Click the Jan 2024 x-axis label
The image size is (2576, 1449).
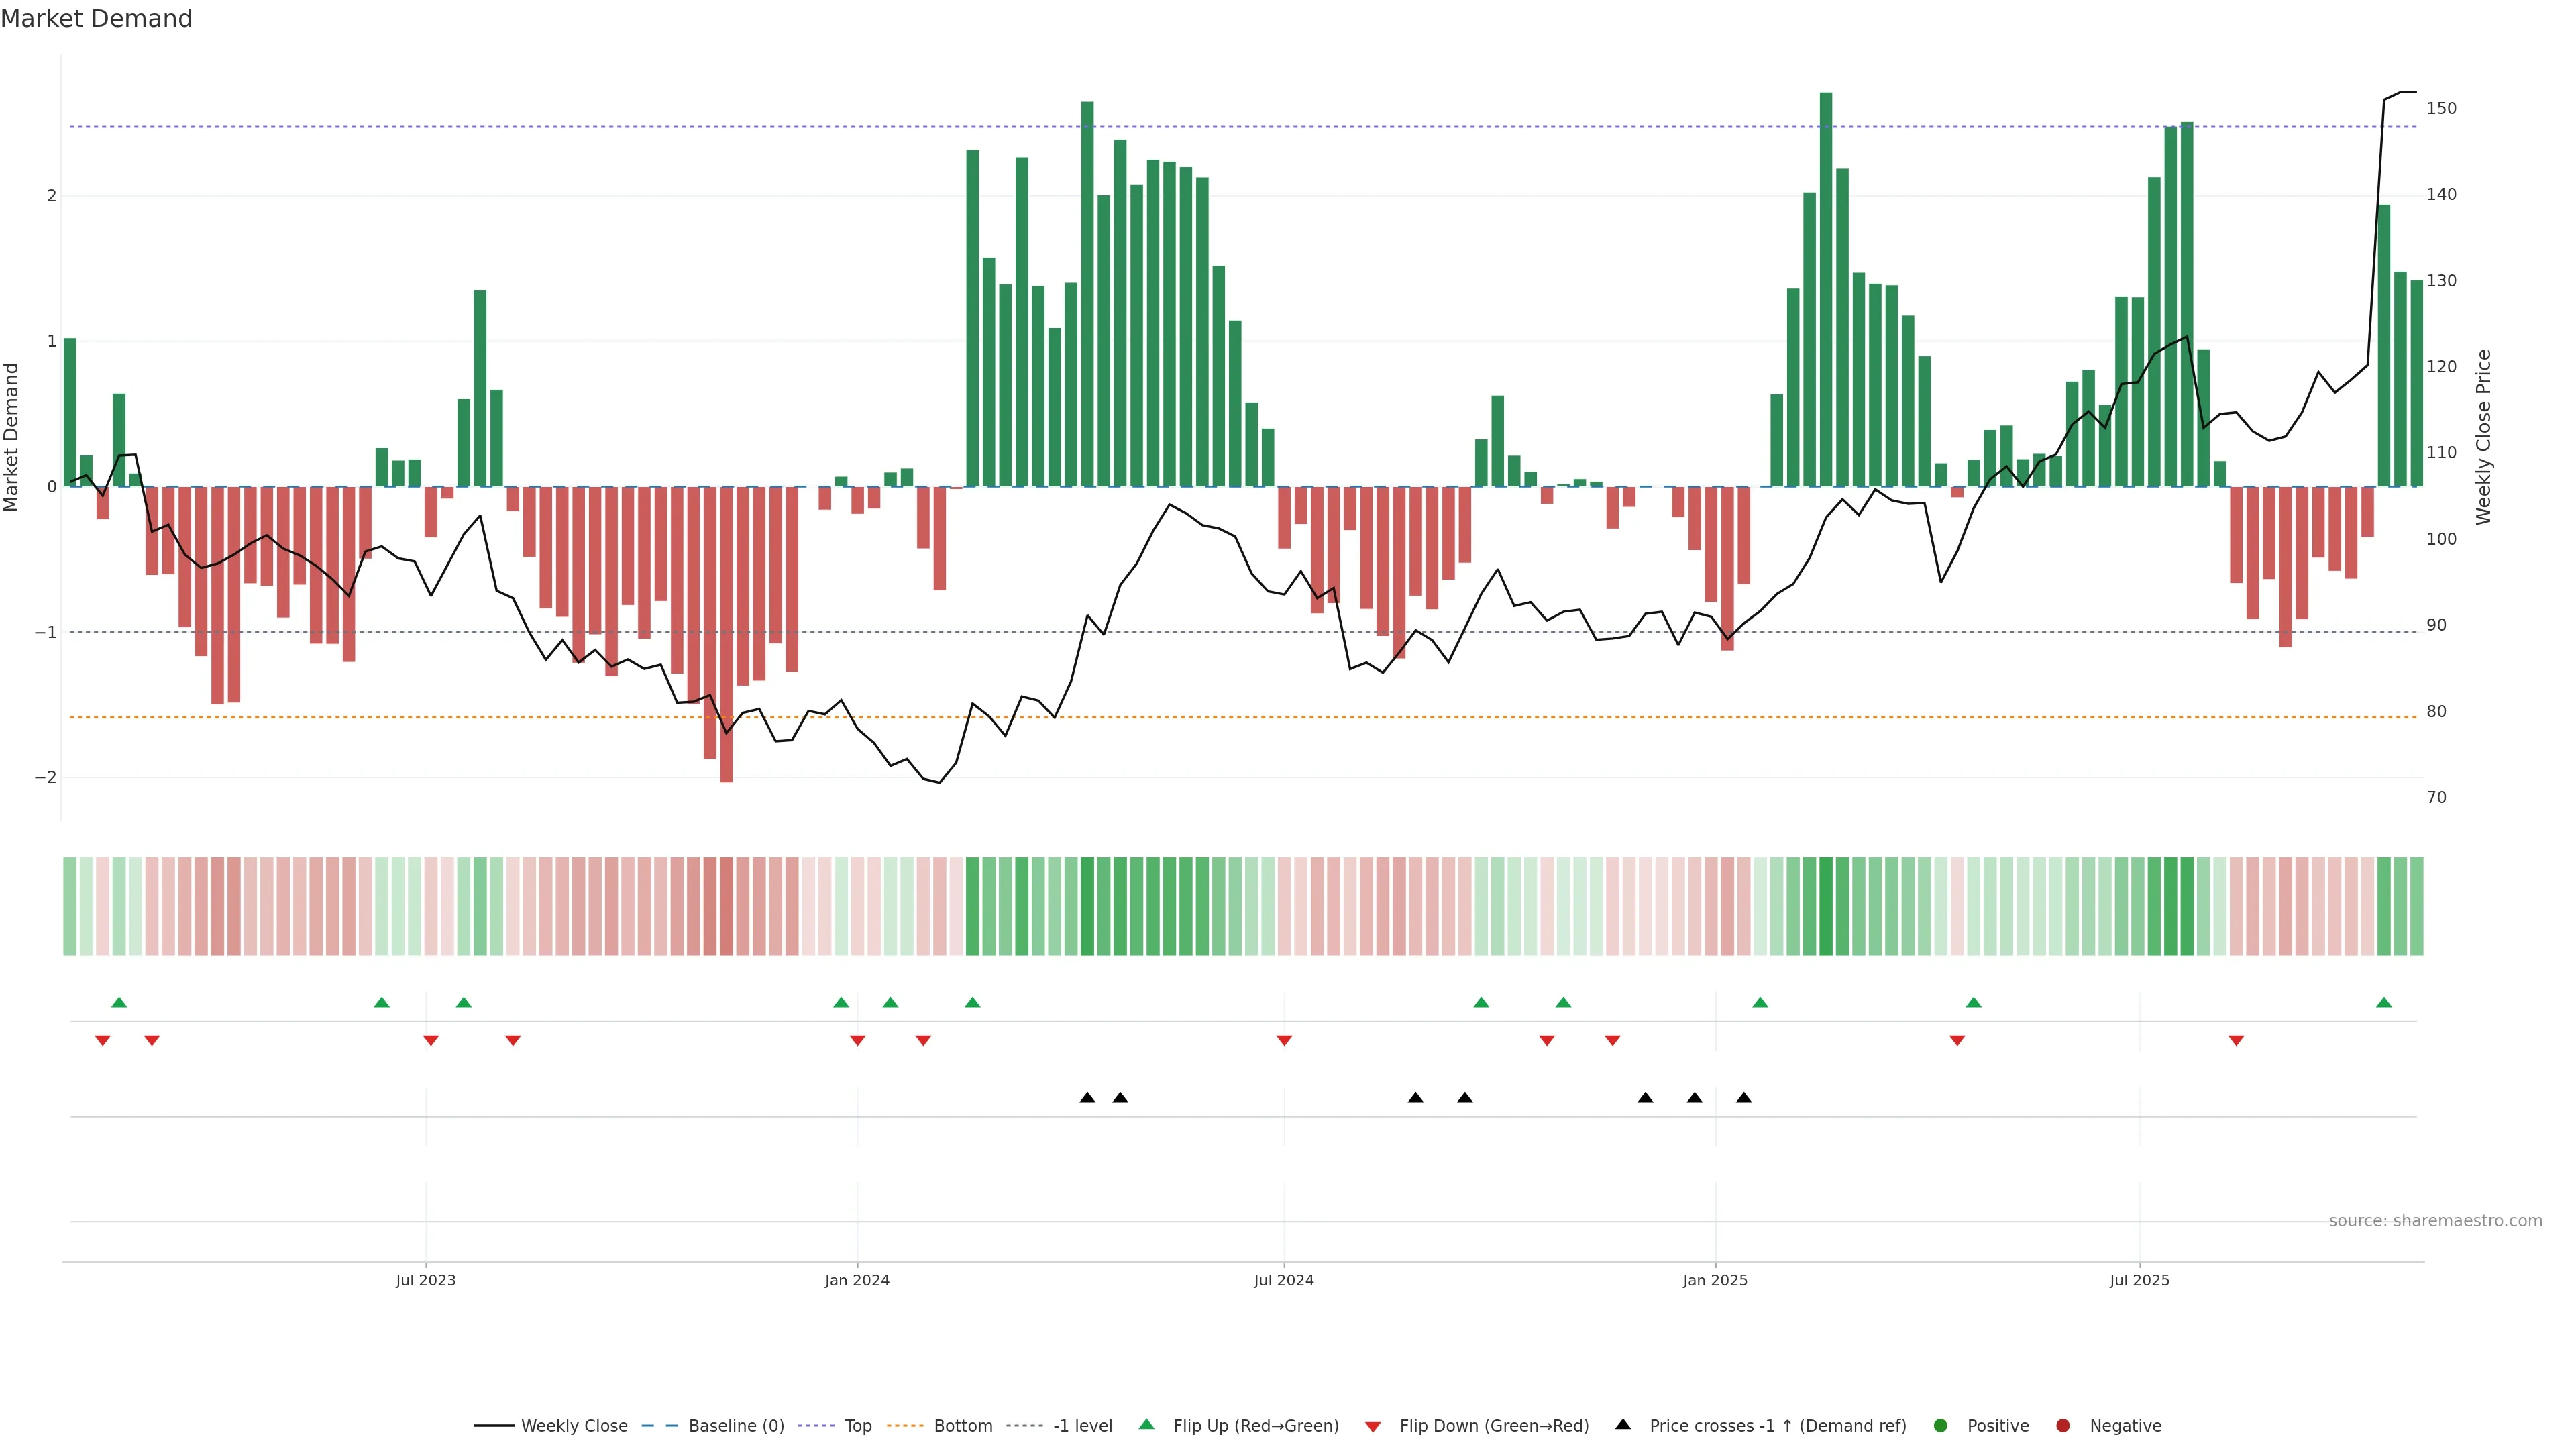click(x=857, y=1281)
